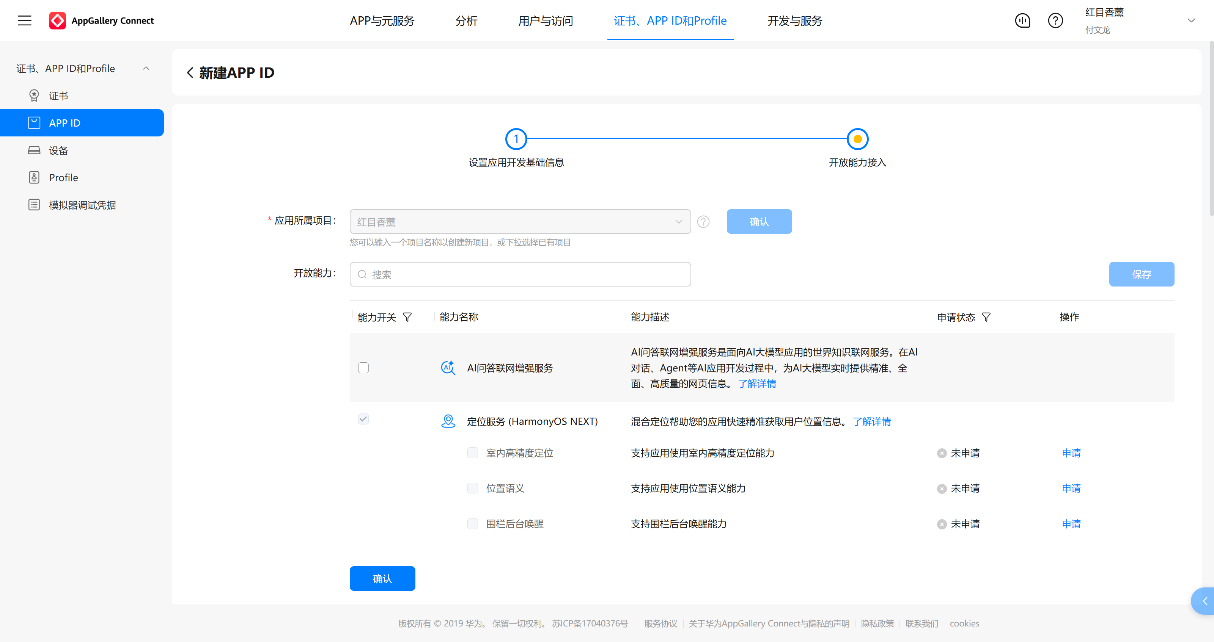Click the light blue 确认 button beside project
The width and height of the screenshot is (1214, 642).
point(759,222)
